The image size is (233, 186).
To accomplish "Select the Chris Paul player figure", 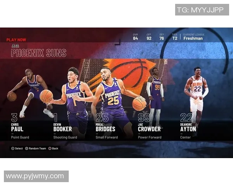I will [x=30, y=93].
